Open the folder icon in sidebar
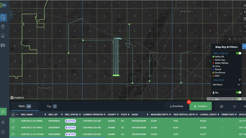This screenshot has width=246, height=138. (3, 45)
